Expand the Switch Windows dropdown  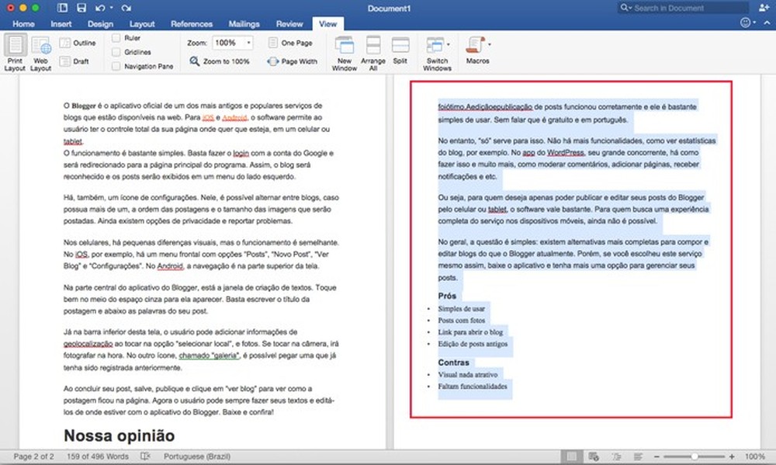point(449,44)
